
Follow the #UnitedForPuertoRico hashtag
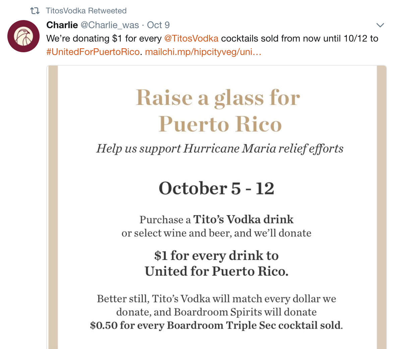tap(93, 52)
